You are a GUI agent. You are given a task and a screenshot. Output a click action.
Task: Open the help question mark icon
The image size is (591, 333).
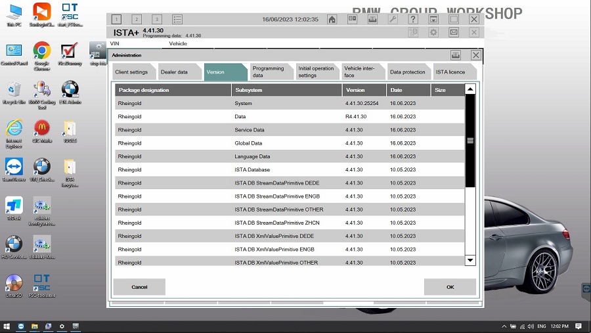pyautogui.click(x=413, y=19)
